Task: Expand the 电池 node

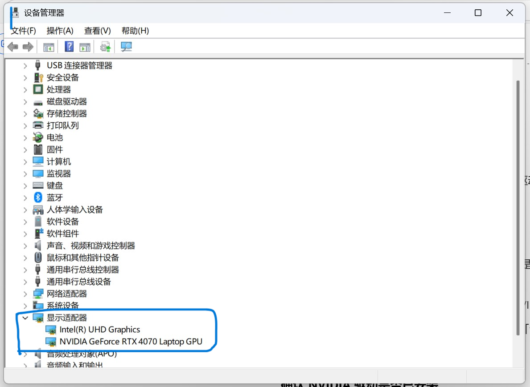Action: point(25,138)
